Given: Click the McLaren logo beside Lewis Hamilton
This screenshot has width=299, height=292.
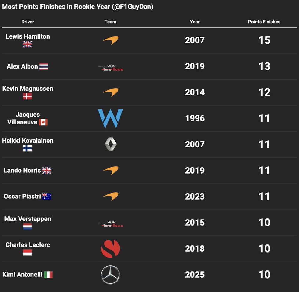Looking at the screenshot, I should [110, 40].
